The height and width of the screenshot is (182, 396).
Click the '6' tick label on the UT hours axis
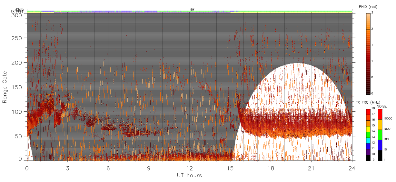point(108,168)
